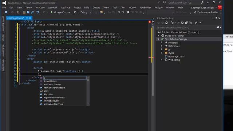Screen dimensions: 233x131
Task: Click the Performance Profiler button
Action: click(206, 12)
